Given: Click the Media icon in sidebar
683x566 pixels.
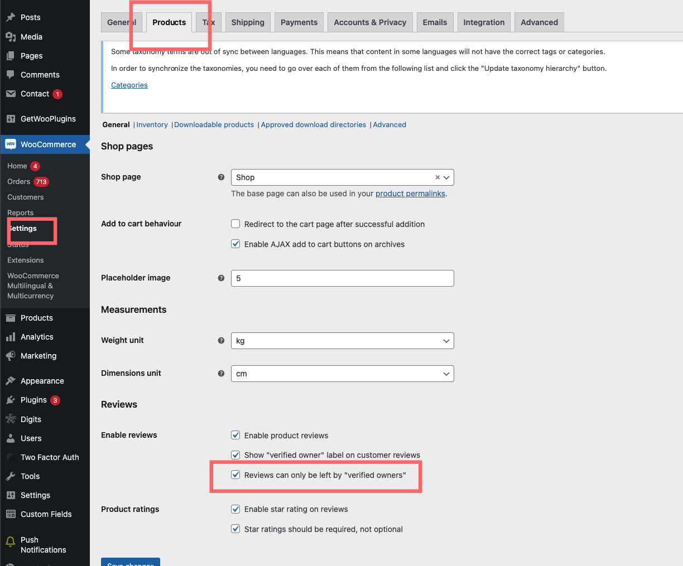Looking at the screenshot, I should pos(11,37).
